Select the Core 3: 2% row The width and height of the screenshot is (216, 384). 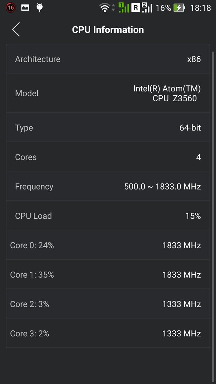[108, 333]
